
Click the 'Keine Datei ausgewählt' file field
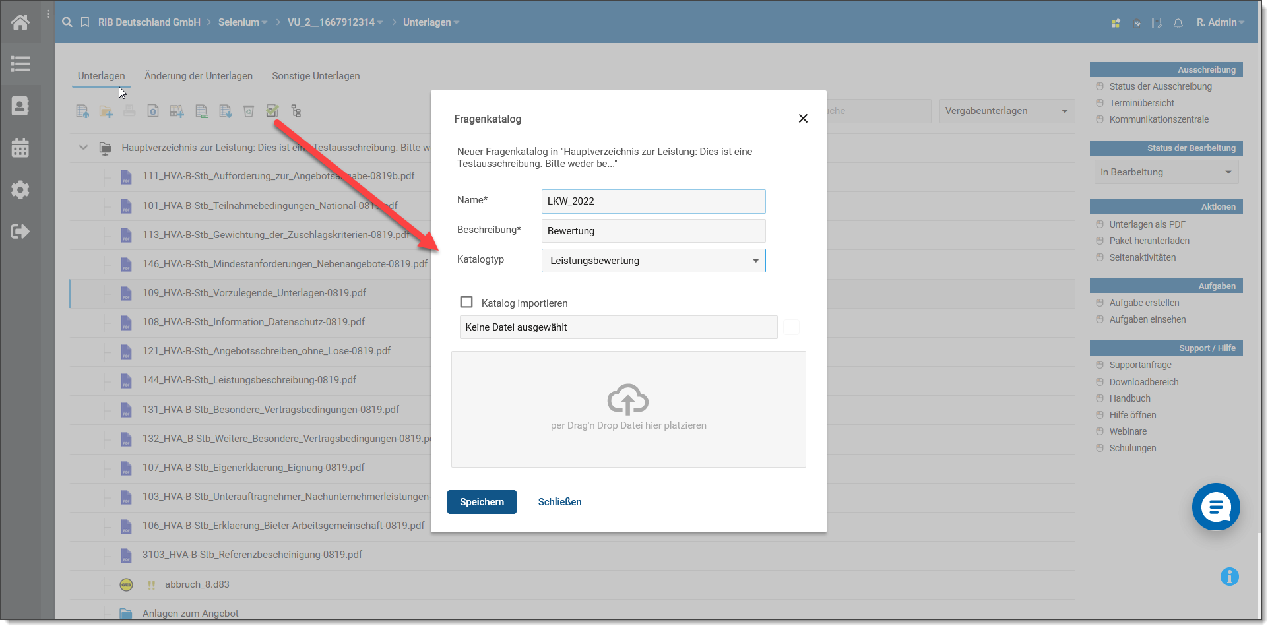[x=618, y=327]
